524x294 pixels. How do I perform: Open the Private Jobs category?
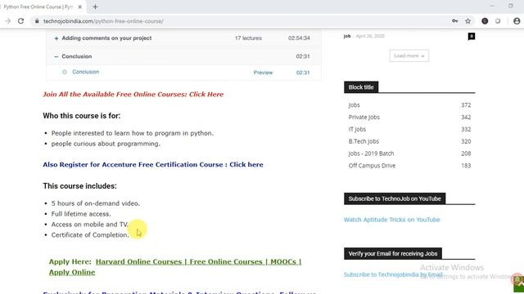364,117
